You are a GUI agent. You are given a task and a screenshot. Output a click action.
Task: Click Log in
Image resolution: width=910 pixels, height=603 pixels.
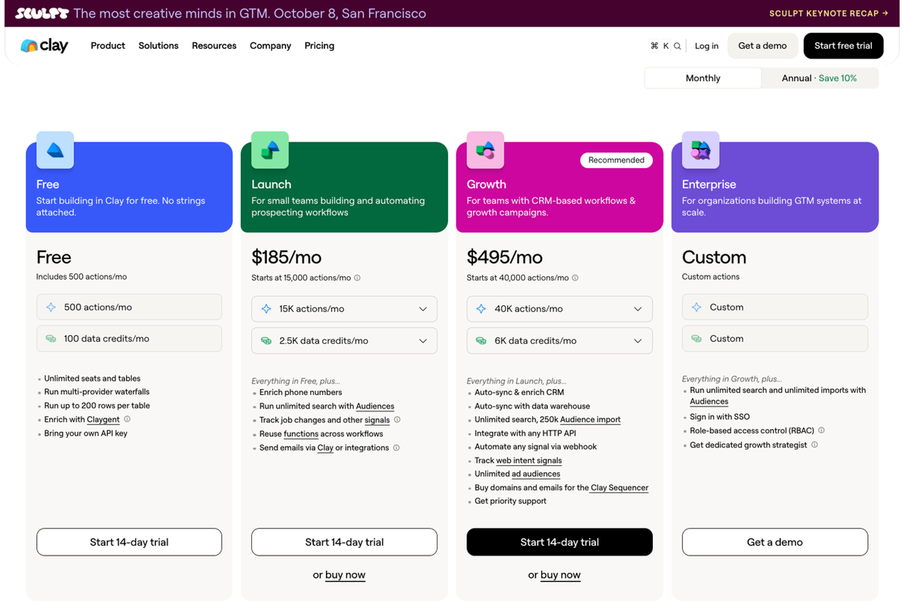[x=706, y=46]
